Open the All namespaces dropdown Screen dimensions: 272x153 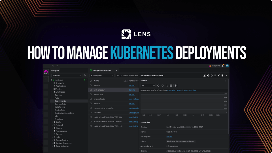coord(102,76)
